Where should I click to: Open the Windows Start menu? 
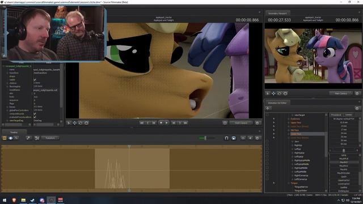point(5,200)
